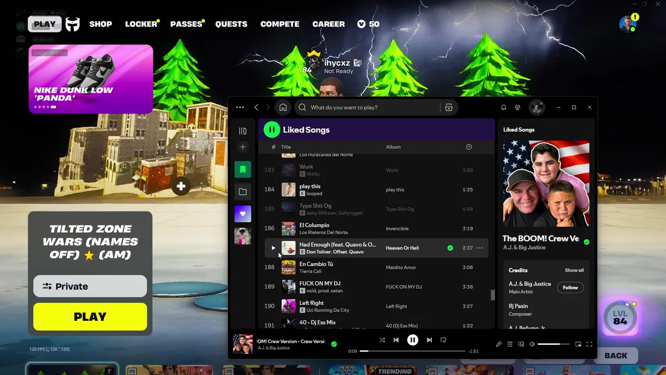The height and width of the screenshot is (375, 666).
Task: Mute the Spotify volume speaker icon
Action: tap(532, 344)
